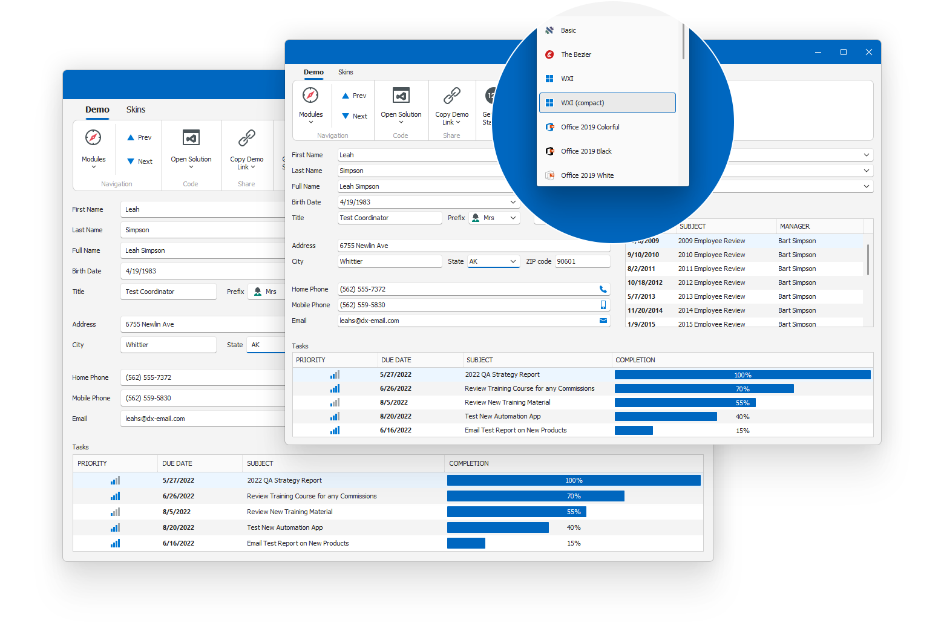Switch to Demo tab in back window
The width and height of the screenshot is (944, 623).
coord(97,109)
